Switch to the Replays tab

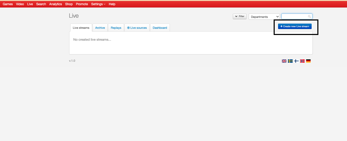click(116, 28)
